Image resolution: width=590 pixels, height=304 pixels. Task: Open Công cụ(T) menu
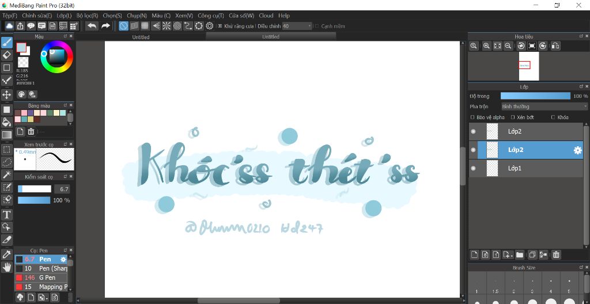(211, 16)
